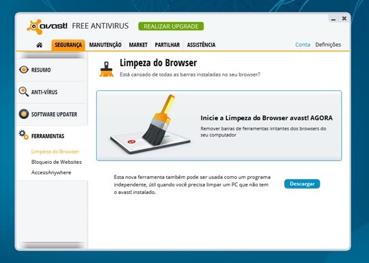This screenshot has height=263, width=369.
Task: Open the Manutenção tab
Action: 105,45
